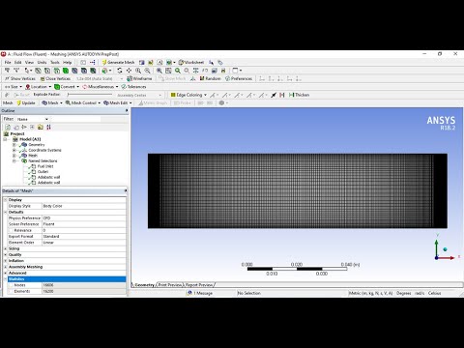Toggle Show Vertices option
The width and height of the screenshot is (464, 348).
pos(20,78)
